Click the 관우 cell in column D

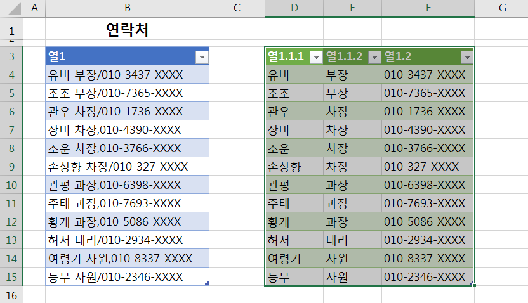(x=294, y=112)
